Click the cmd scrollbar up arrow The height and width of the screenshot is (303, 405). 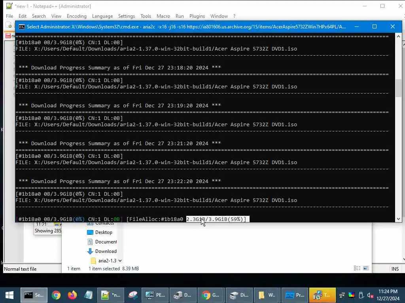tap(398, 36)
